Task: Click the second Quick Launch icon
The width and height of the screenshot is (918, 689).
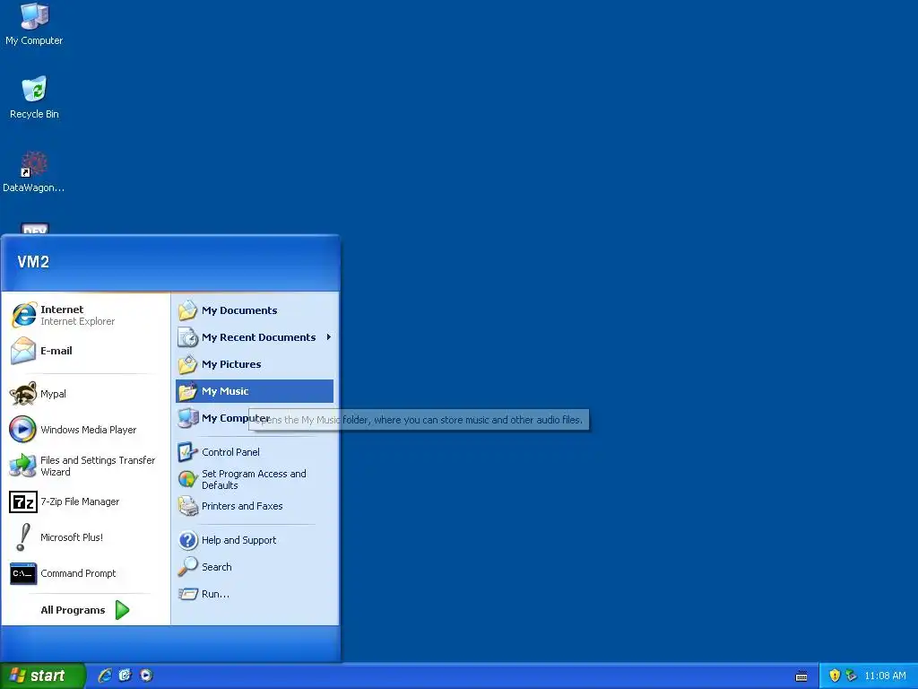Action: click(x=126, y=676)
